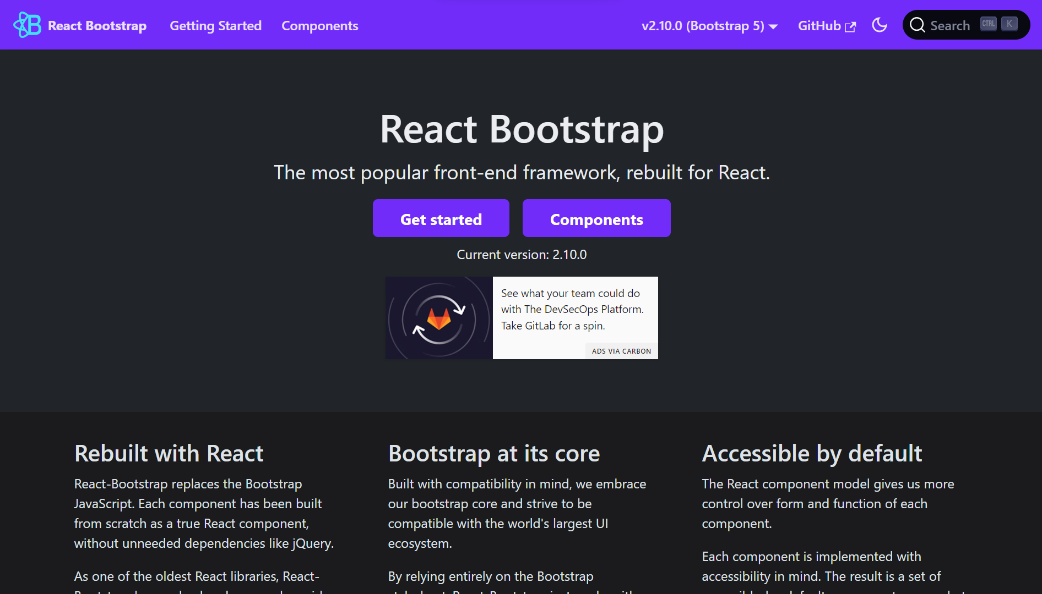Click the Rebuilt with React heading
Viewport: 1042px width, 594px height.
pyautogui.click(x=169, y=454)
